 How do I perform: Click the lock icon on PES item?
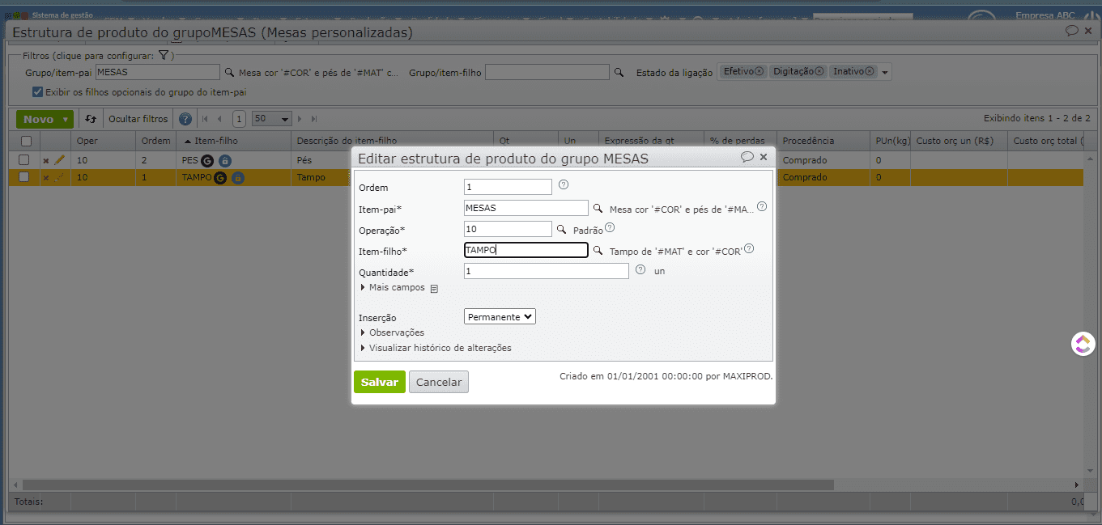click(225, 160)
